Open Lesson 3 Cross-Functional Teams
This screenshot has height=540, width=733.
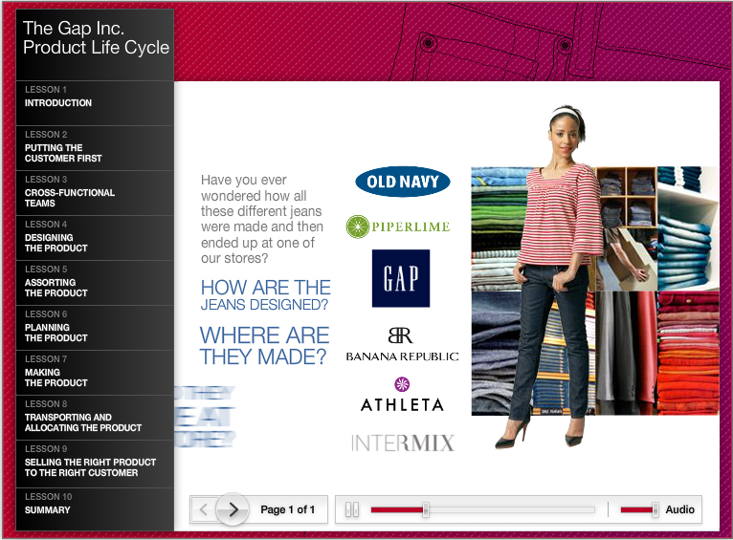95,193
